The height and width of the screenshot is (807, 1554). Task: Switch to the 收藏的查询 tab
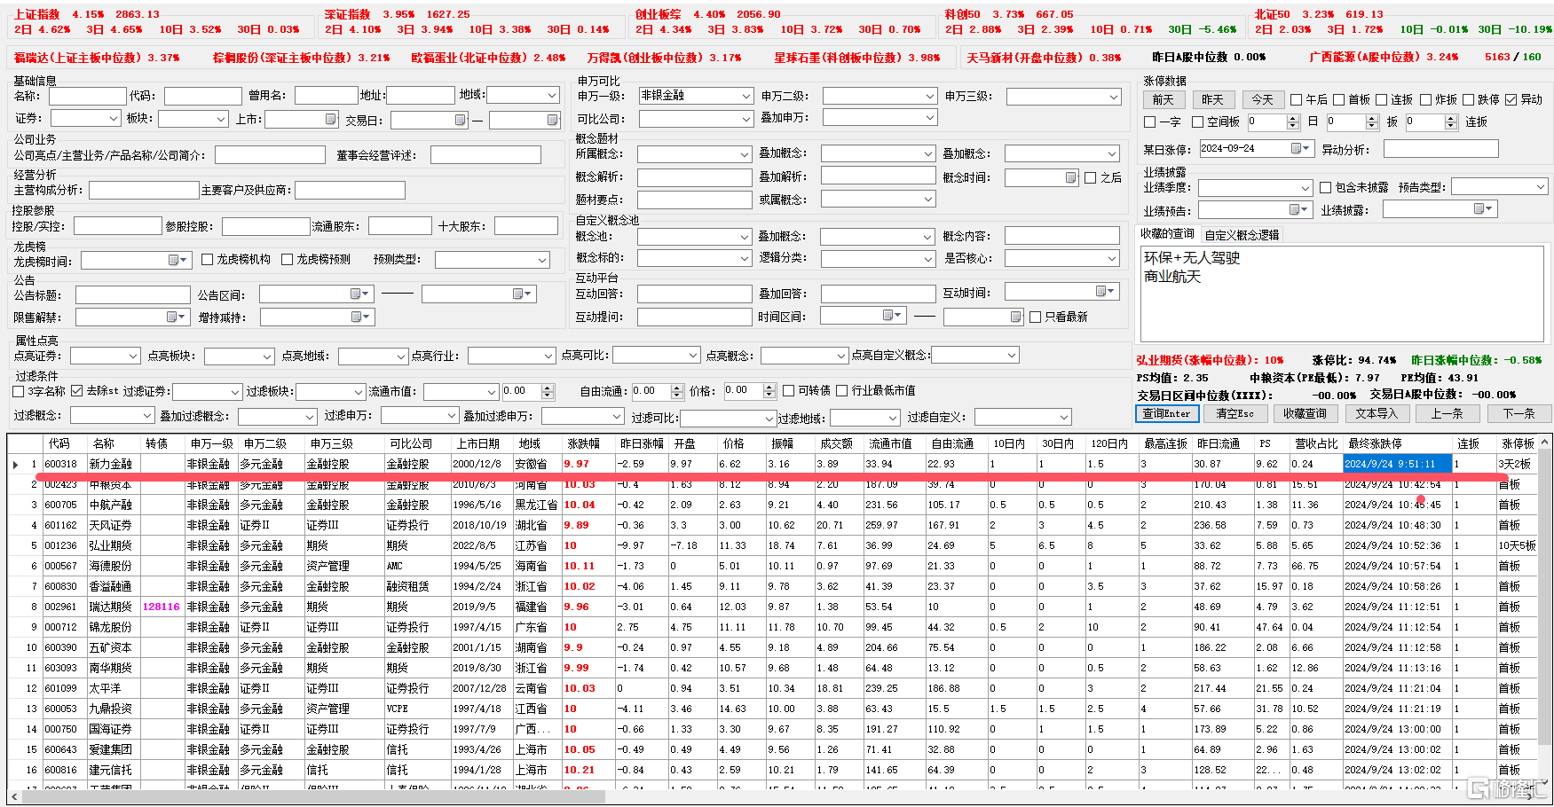pos(1167,233)
